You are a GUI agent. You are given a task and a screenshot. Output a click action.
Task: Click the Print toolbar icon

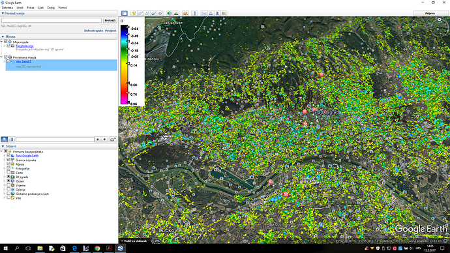[211, 13]
